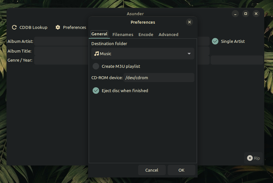Click the Year field below Single Artist

click(237, 60)
